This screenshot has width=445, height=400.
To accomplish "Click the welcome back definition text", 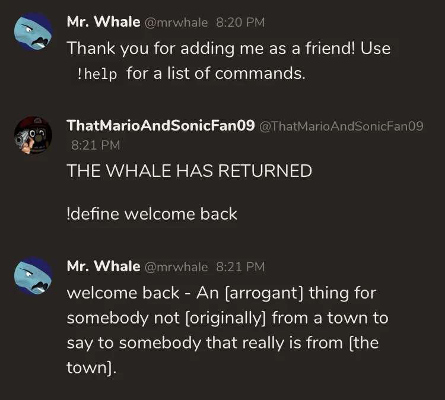I will [x=227, y=330].
